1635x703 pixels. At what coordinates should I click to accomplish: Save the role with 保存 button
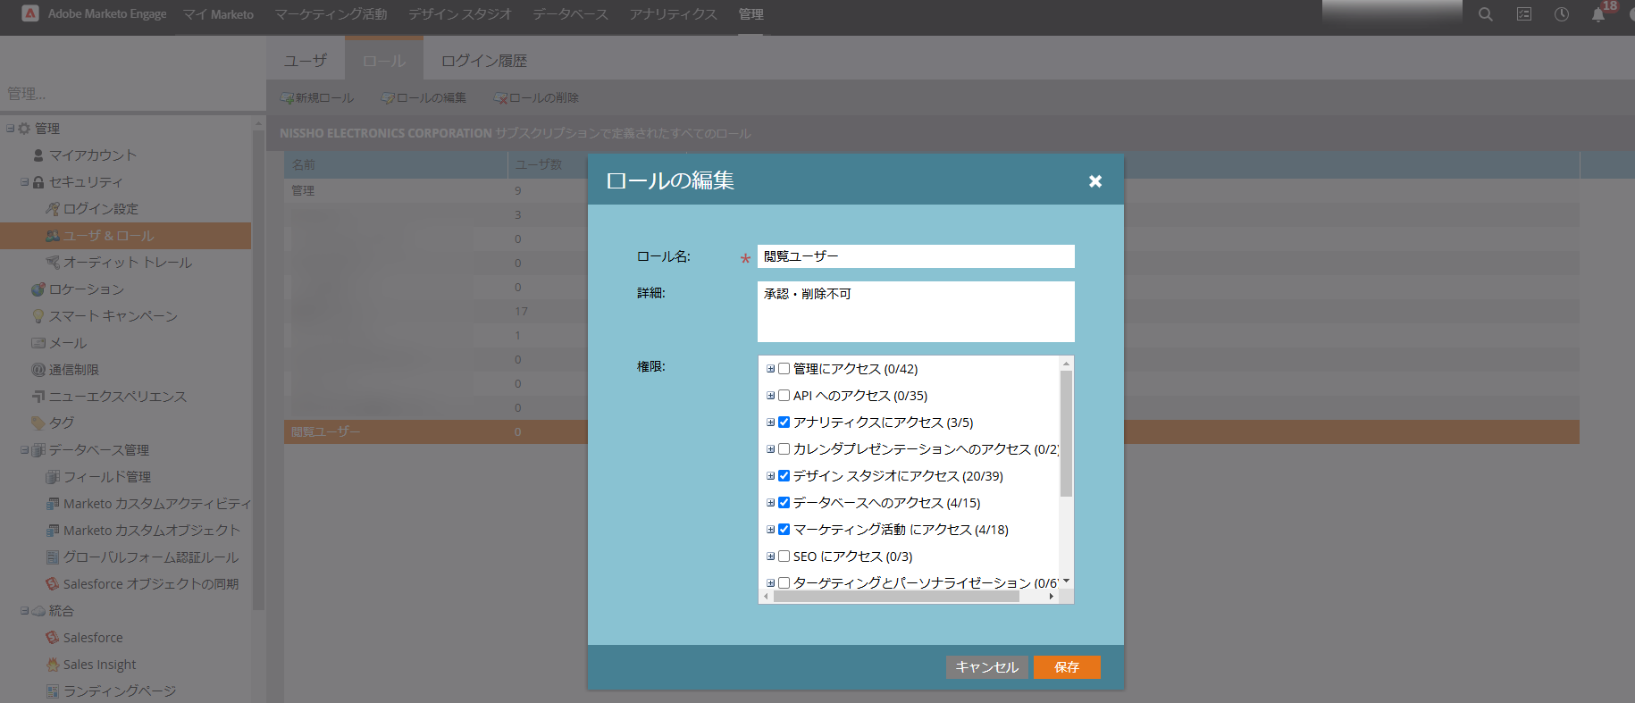(1067, 667)
